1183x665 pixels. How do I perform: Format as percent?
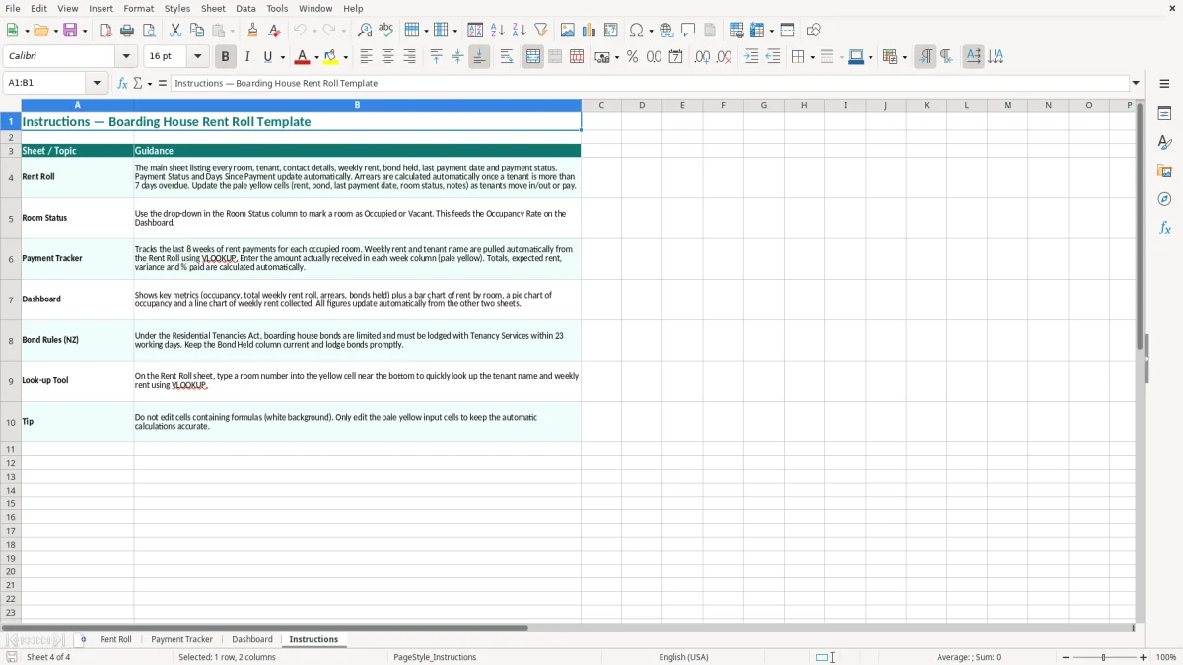pos(632,57)
